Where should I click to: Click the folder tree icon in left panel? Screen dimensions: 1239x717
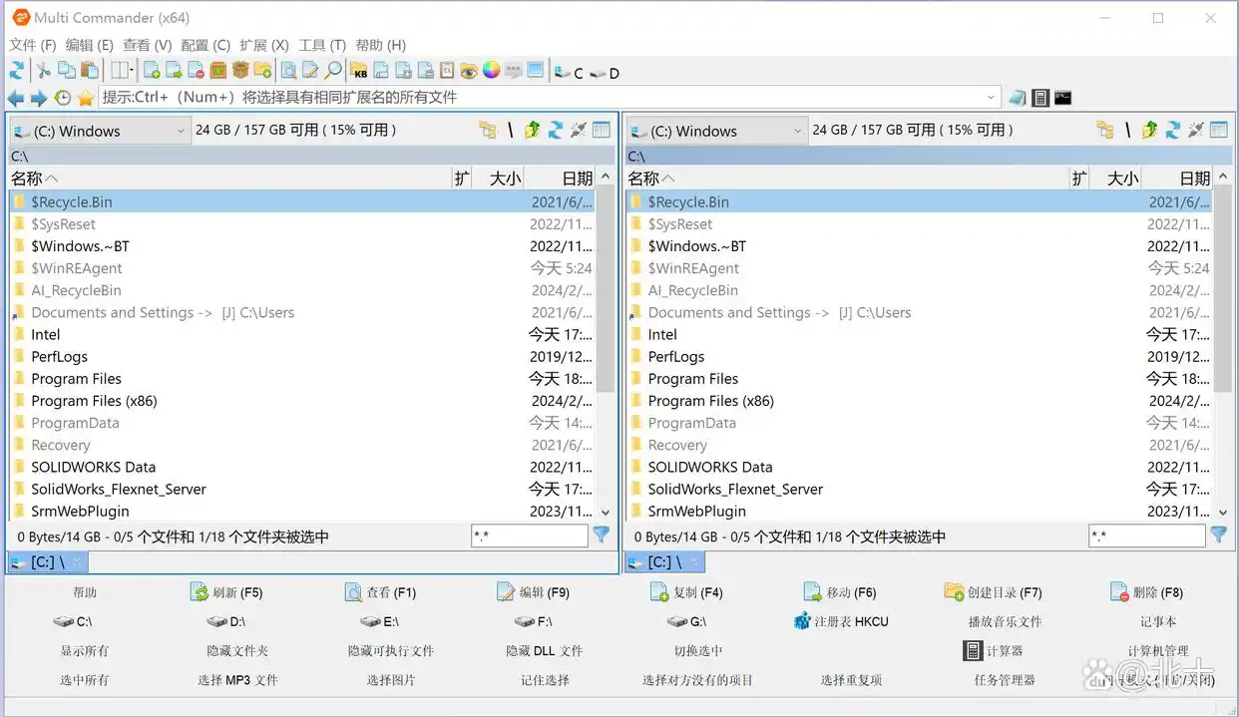coord(487,130)
